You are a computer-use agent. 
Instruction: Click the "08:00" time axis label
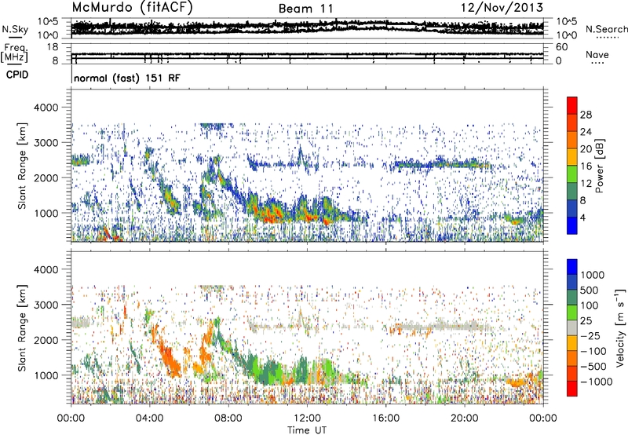pos(228,419)
